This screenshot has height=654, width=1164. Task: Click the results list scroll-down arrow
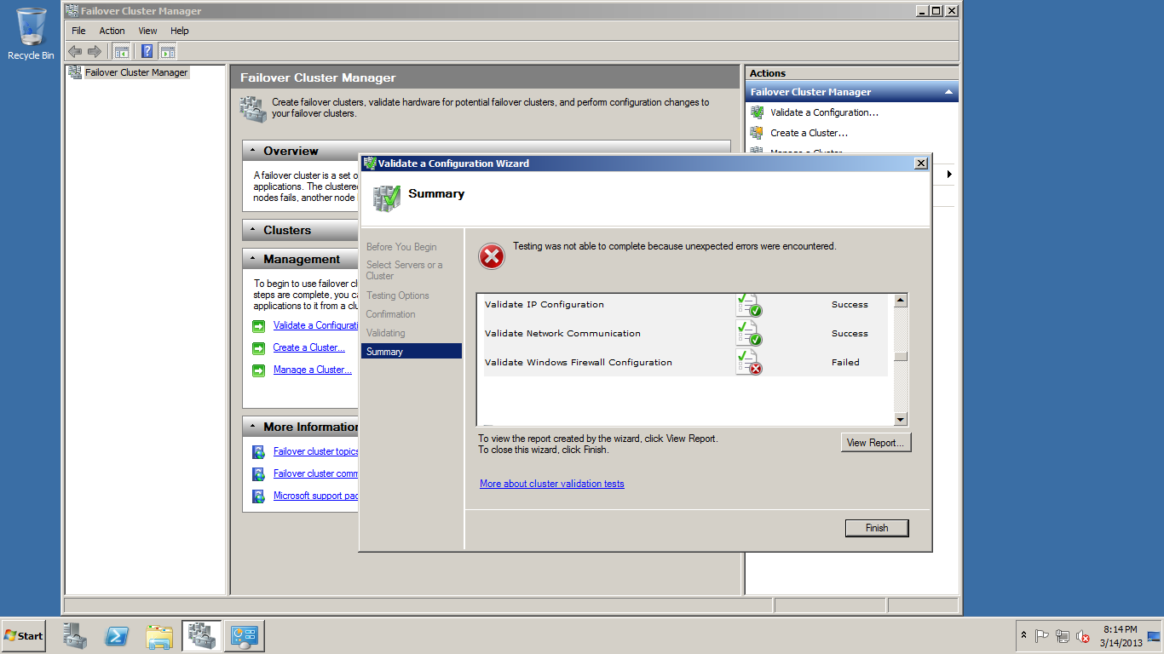click(901, 420)
